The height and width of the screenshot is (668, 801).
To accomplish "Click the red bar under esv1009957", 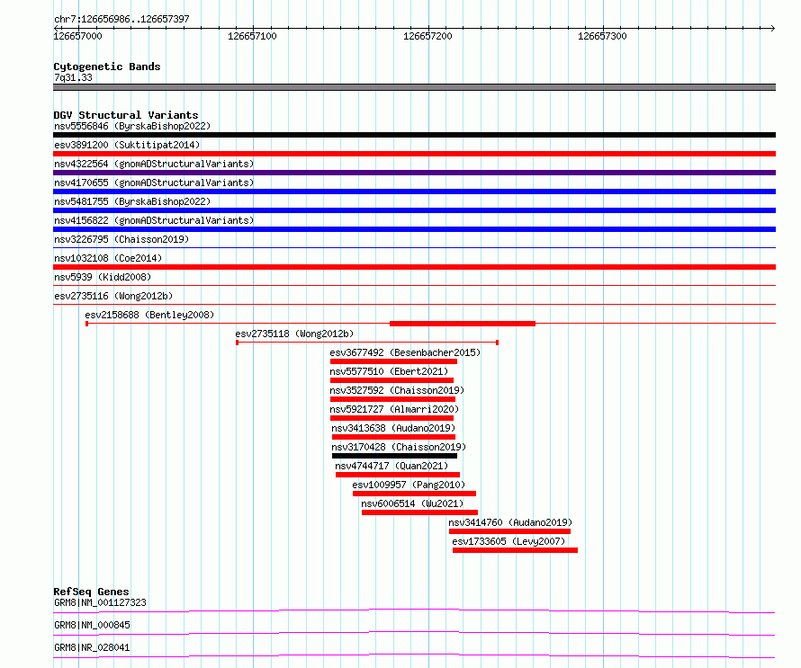I will [x=414, y=494].
